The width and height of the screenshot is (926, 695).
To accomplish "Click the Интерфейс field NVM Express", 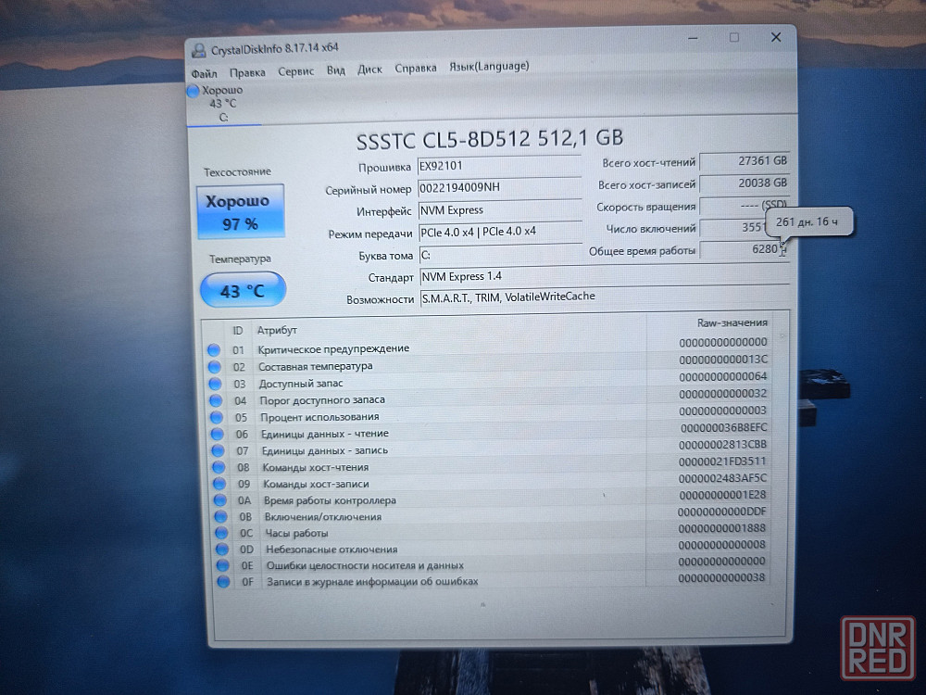I will pos(500,210).
